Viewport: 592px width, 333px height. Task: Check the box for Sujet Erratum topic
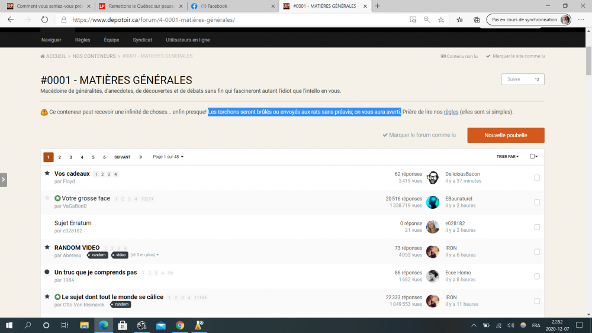(x=537, y=227)
